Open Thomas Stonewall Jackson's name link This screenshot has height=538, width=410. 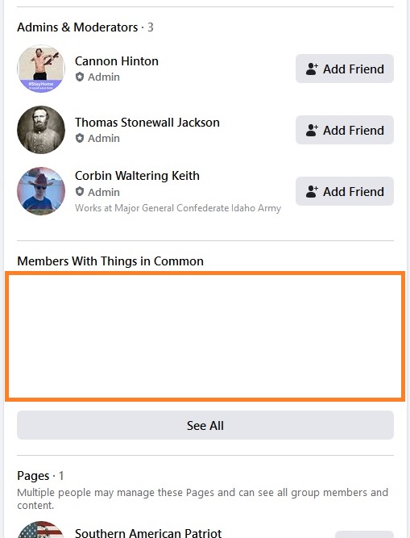tap(147, 123)
